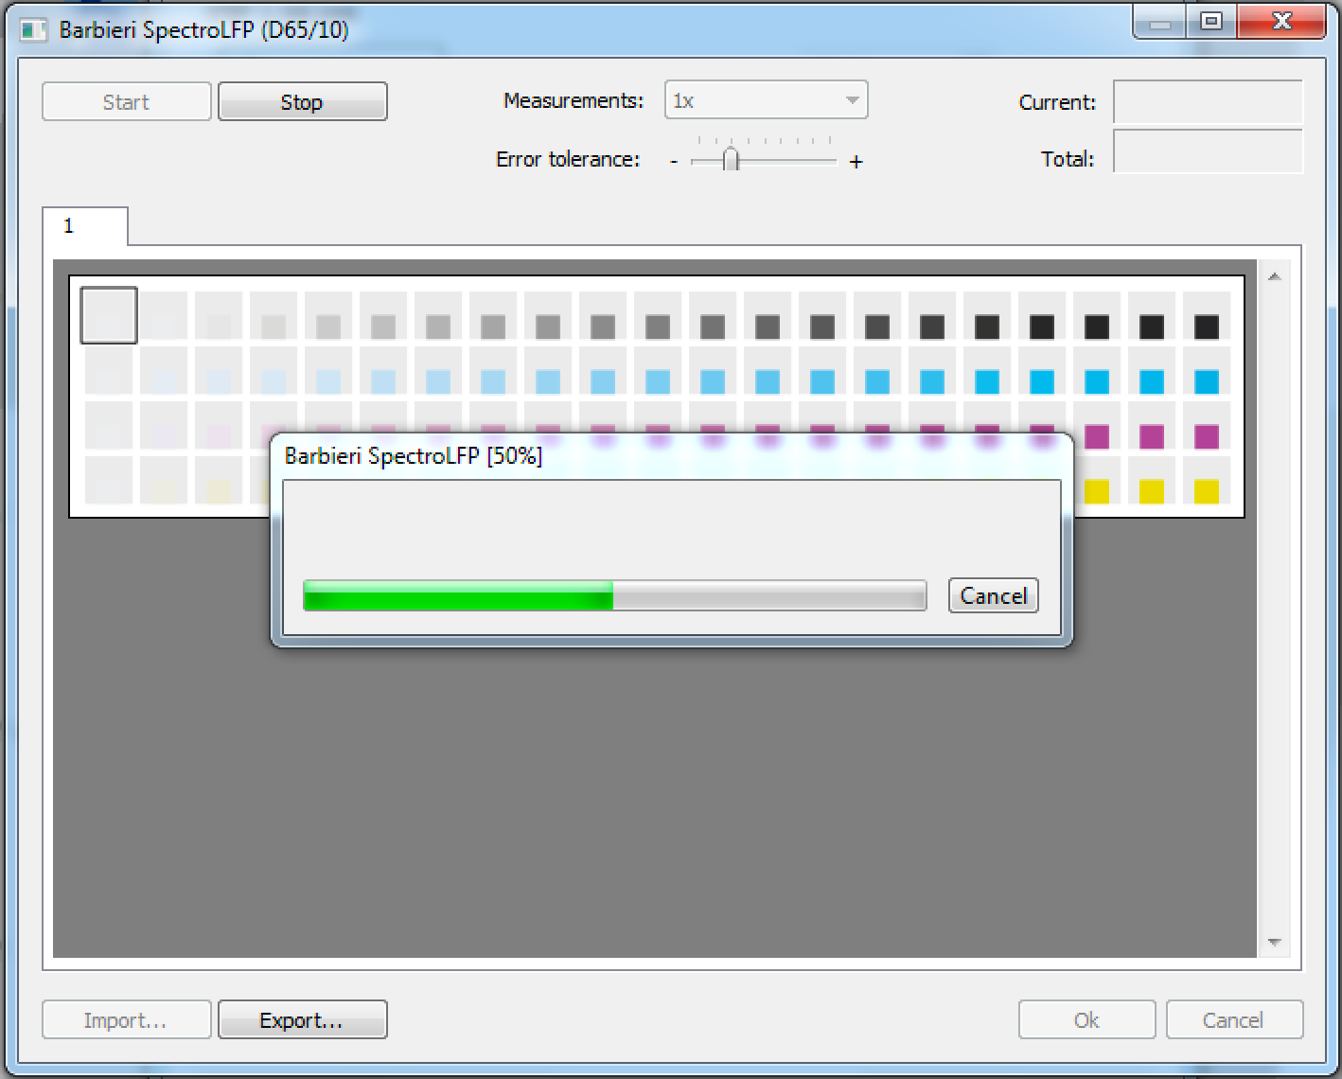Open the Measurements 1x dropdown

(x=766, y=100)
